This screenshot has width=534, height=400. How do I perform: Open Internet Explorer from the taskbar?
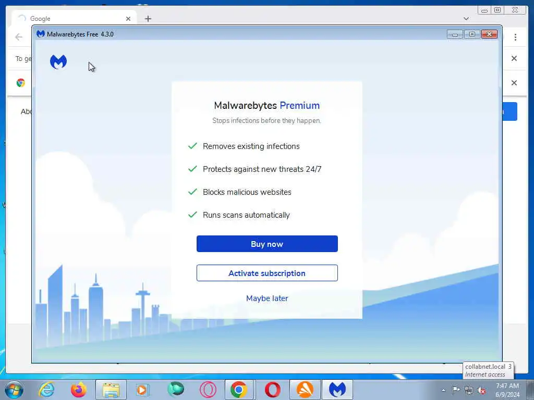point(46,390)
